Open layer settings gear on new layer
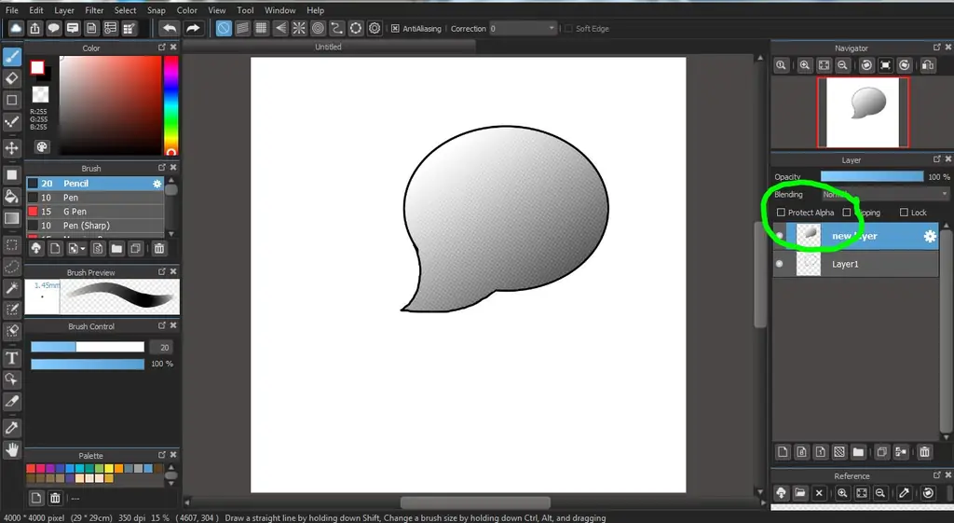The image size is (954, 523). click(930, 236)
